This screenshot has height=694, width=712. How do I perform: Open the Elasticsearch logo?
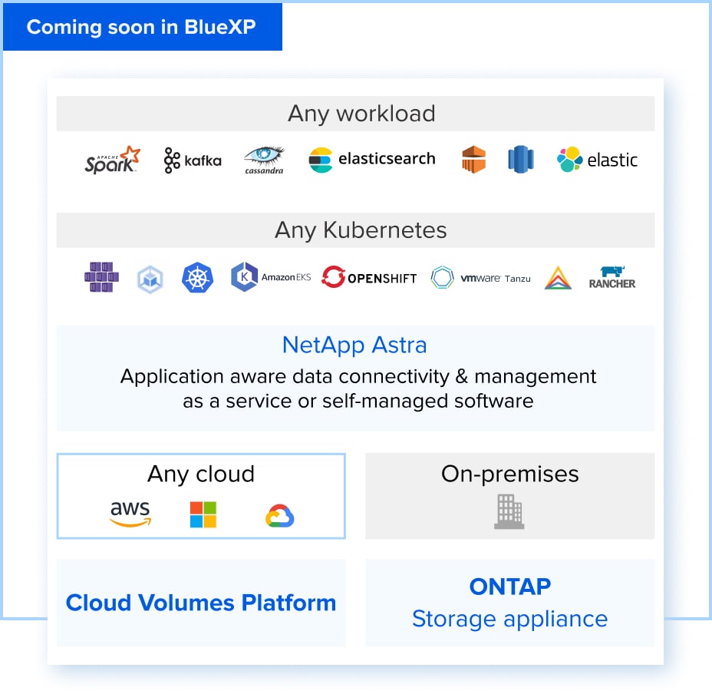point(372,160)
